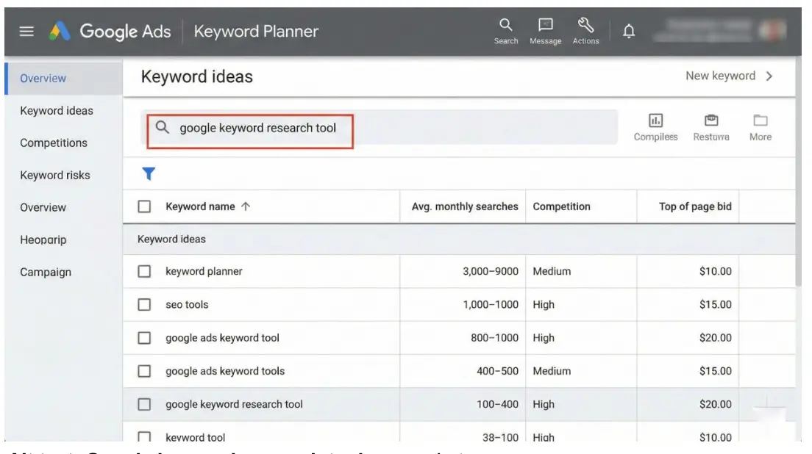Click the $15.00 bid for seo tools
812x454 pixels.
[715, 305]
